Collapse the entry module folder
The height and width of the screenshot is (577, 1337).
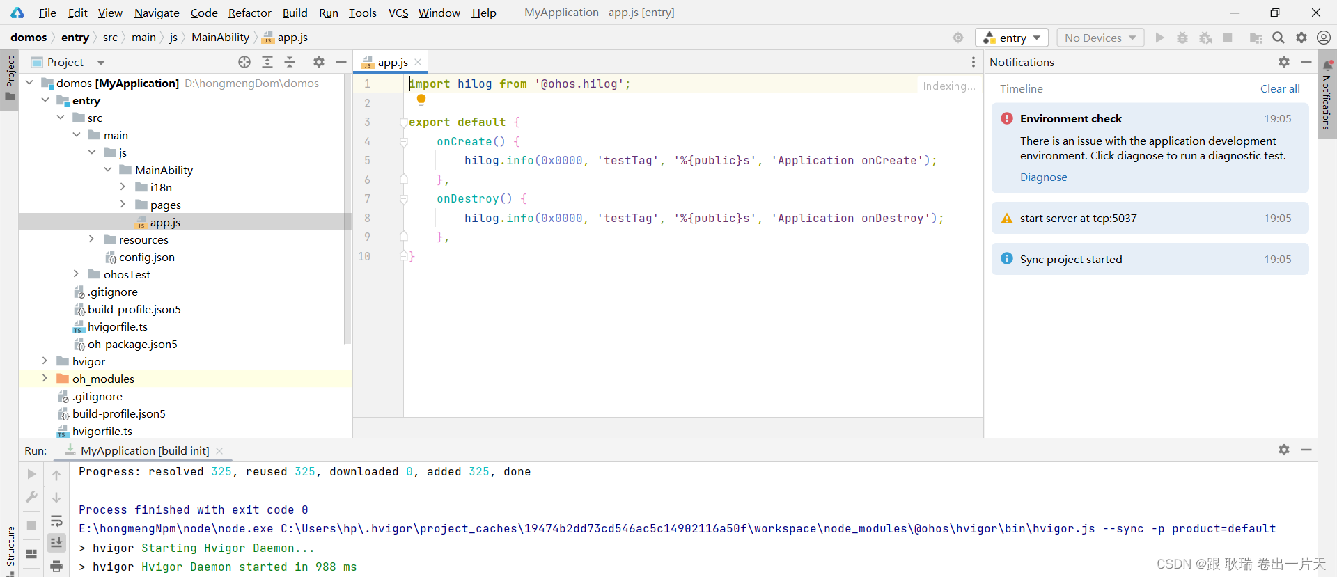[45, 100]
